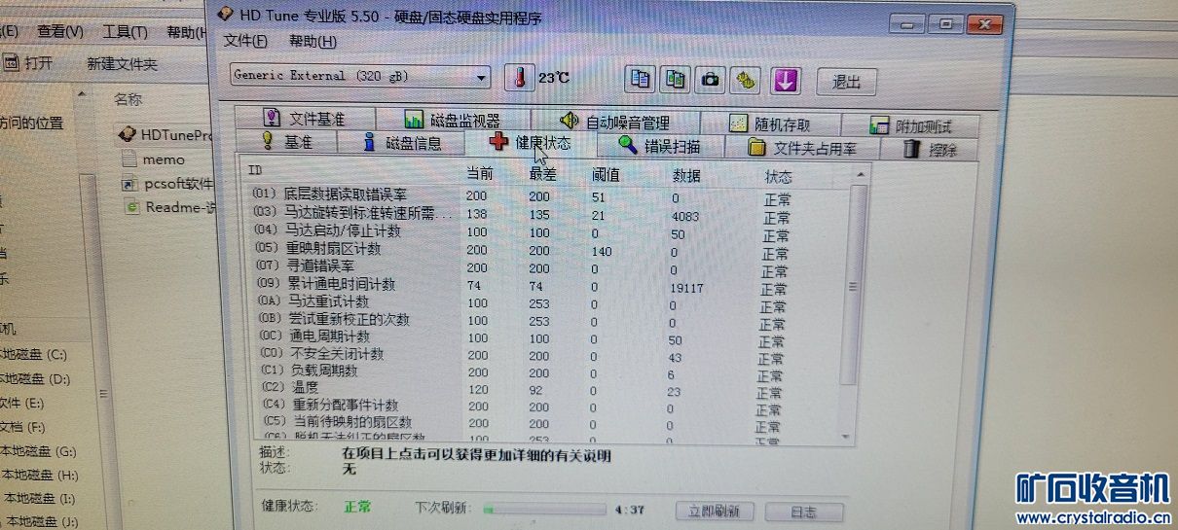This screenshot has height=530, width=1178.
Task: Open 查看(V) menu in Explorer window
Action: pos(59,31)
